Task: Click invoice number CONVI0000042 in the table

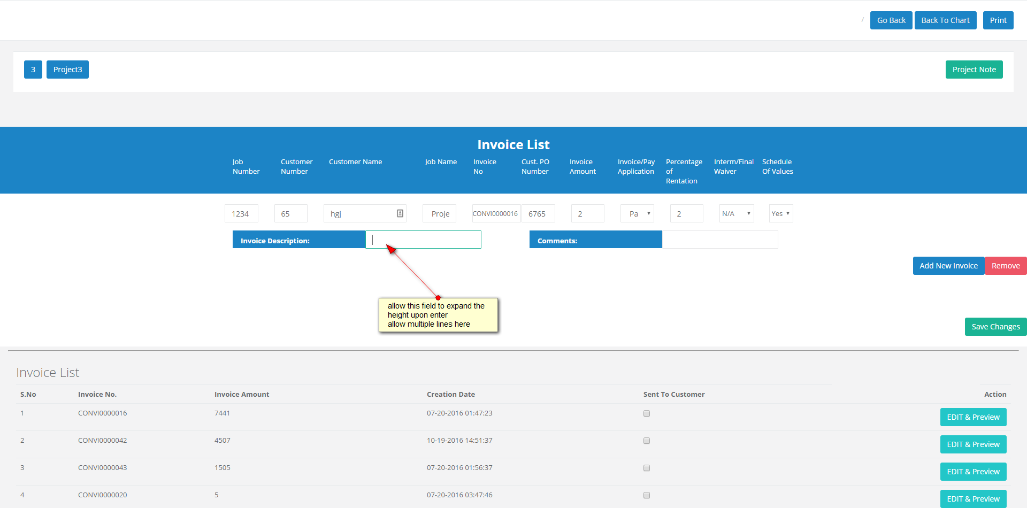Action: 103,441
